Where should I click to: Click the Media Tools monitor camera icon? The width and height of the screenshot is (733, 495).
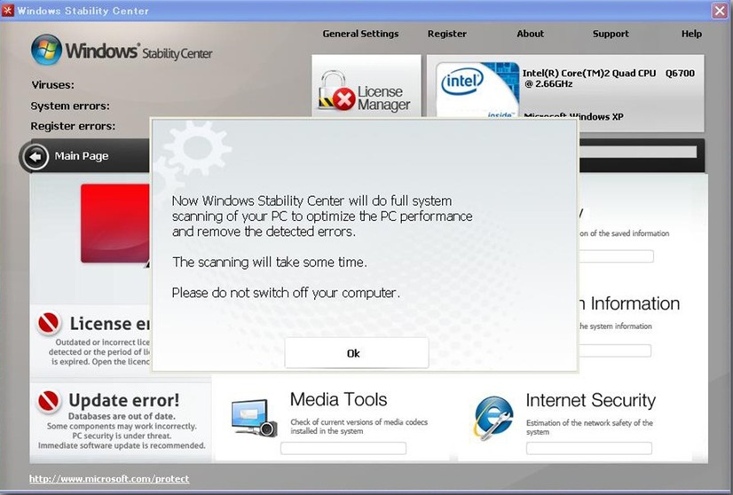pyautogui.click(x=254, y=418)
